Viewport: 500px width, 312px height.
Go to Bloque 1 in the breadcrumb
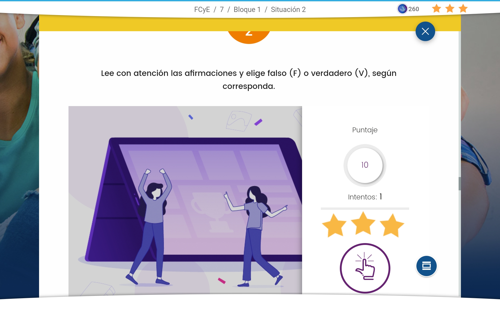[x=247, y=10]
